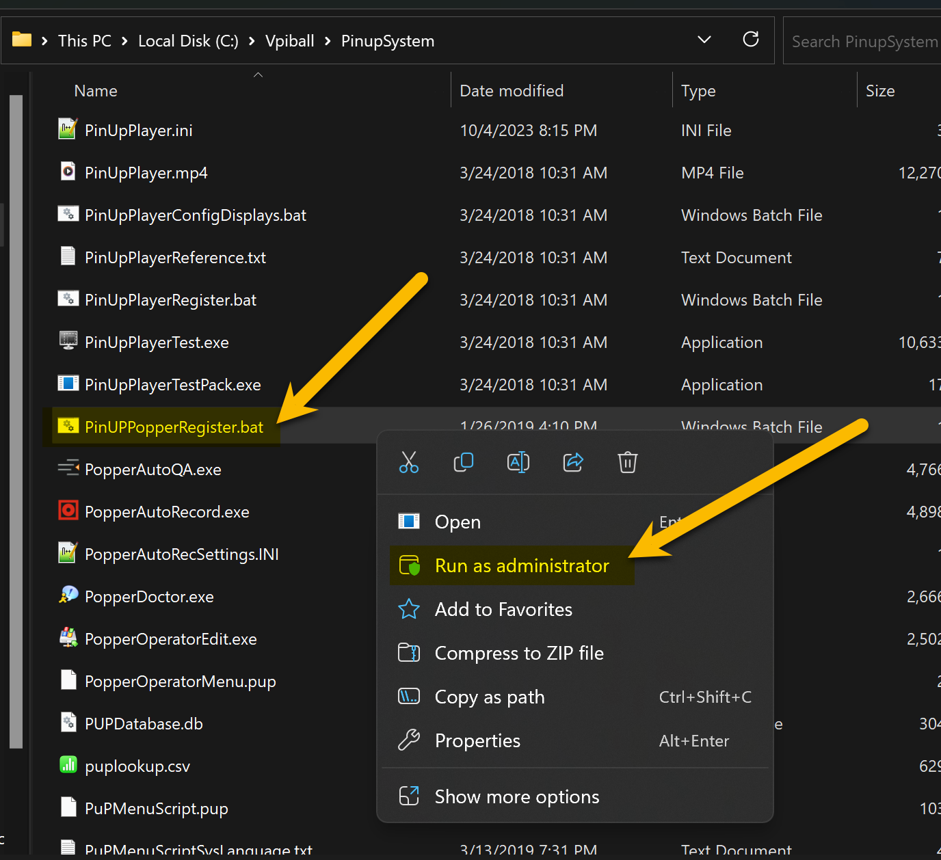
Task: Click the Cut scissors icon
Action: pos(409,463)
